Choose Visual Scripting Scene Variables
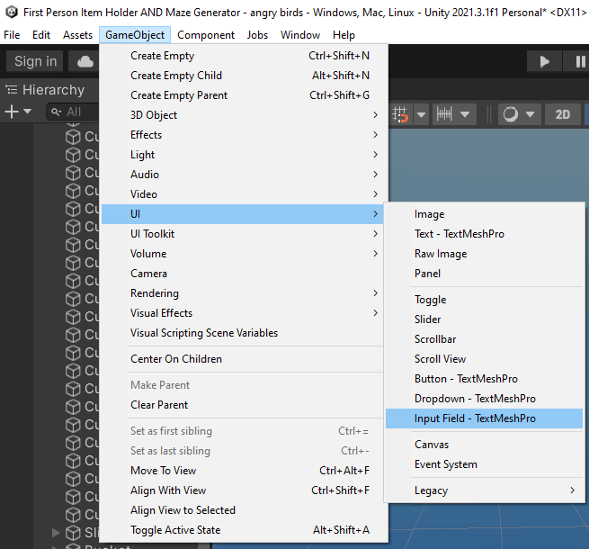 tap(242, 333)
